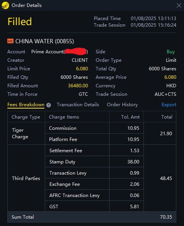Click the Stamp Duty charge row
Screen dimensions: 184x226
click(94, 161)
